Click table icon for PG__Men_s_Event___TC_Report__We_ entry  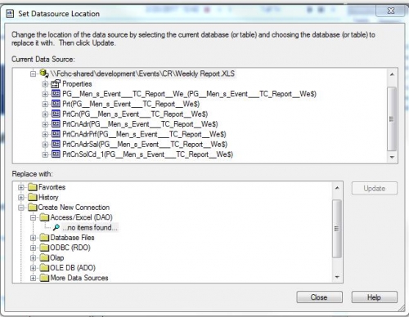[x=56, y=94]
